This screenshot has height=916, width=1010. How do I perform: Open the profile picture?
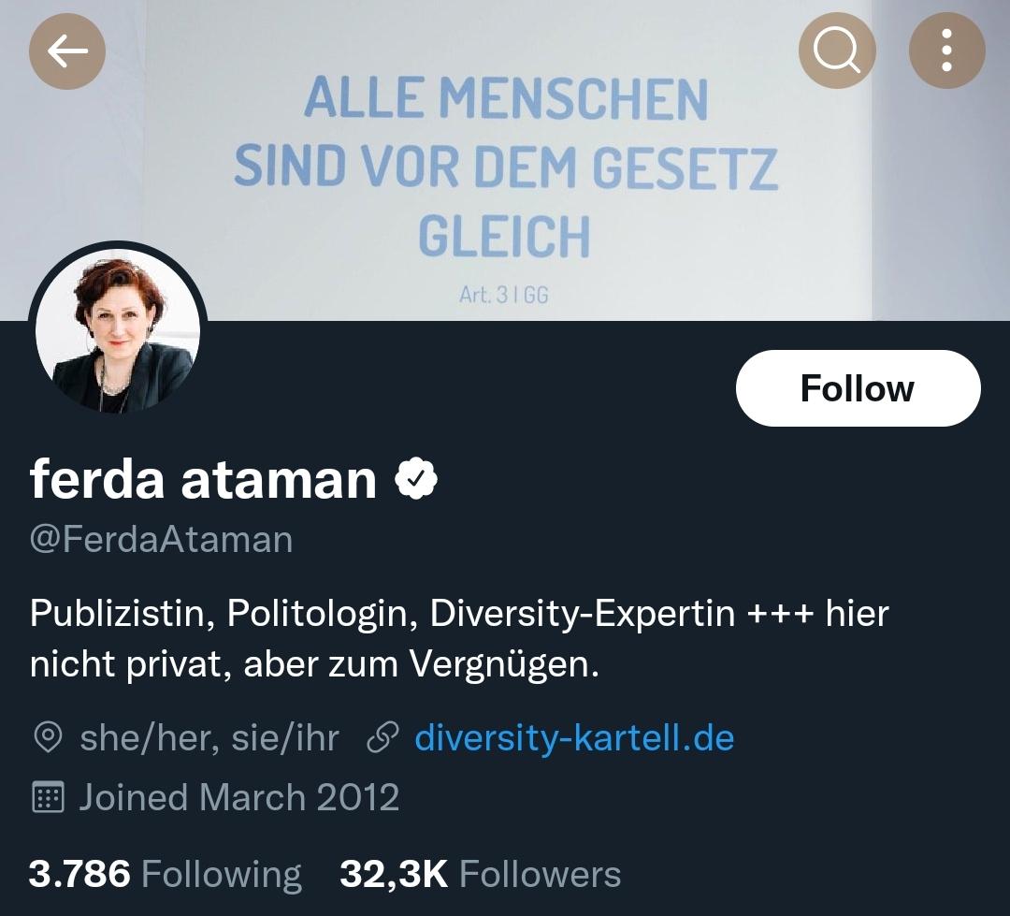pos(118,330)
